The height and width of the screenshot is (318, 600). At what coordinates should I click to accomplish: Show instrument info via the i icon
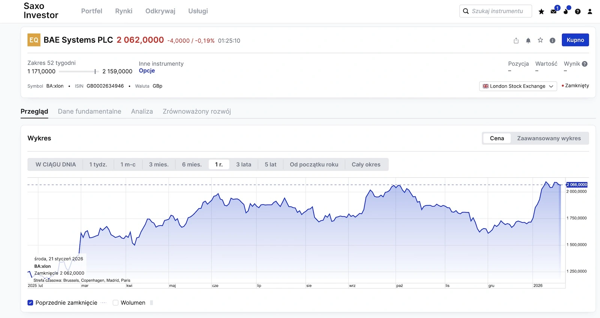tap(552, 40)
